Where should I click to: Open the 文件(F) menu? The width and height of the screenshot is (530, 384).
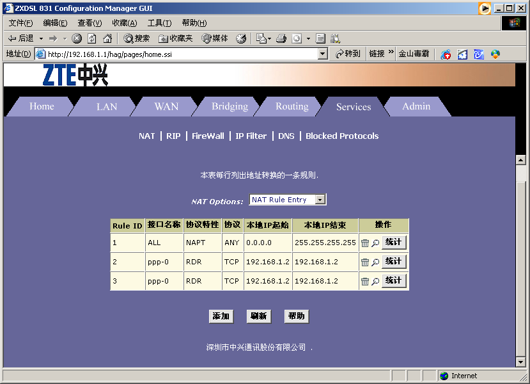(x=21, y=23)
